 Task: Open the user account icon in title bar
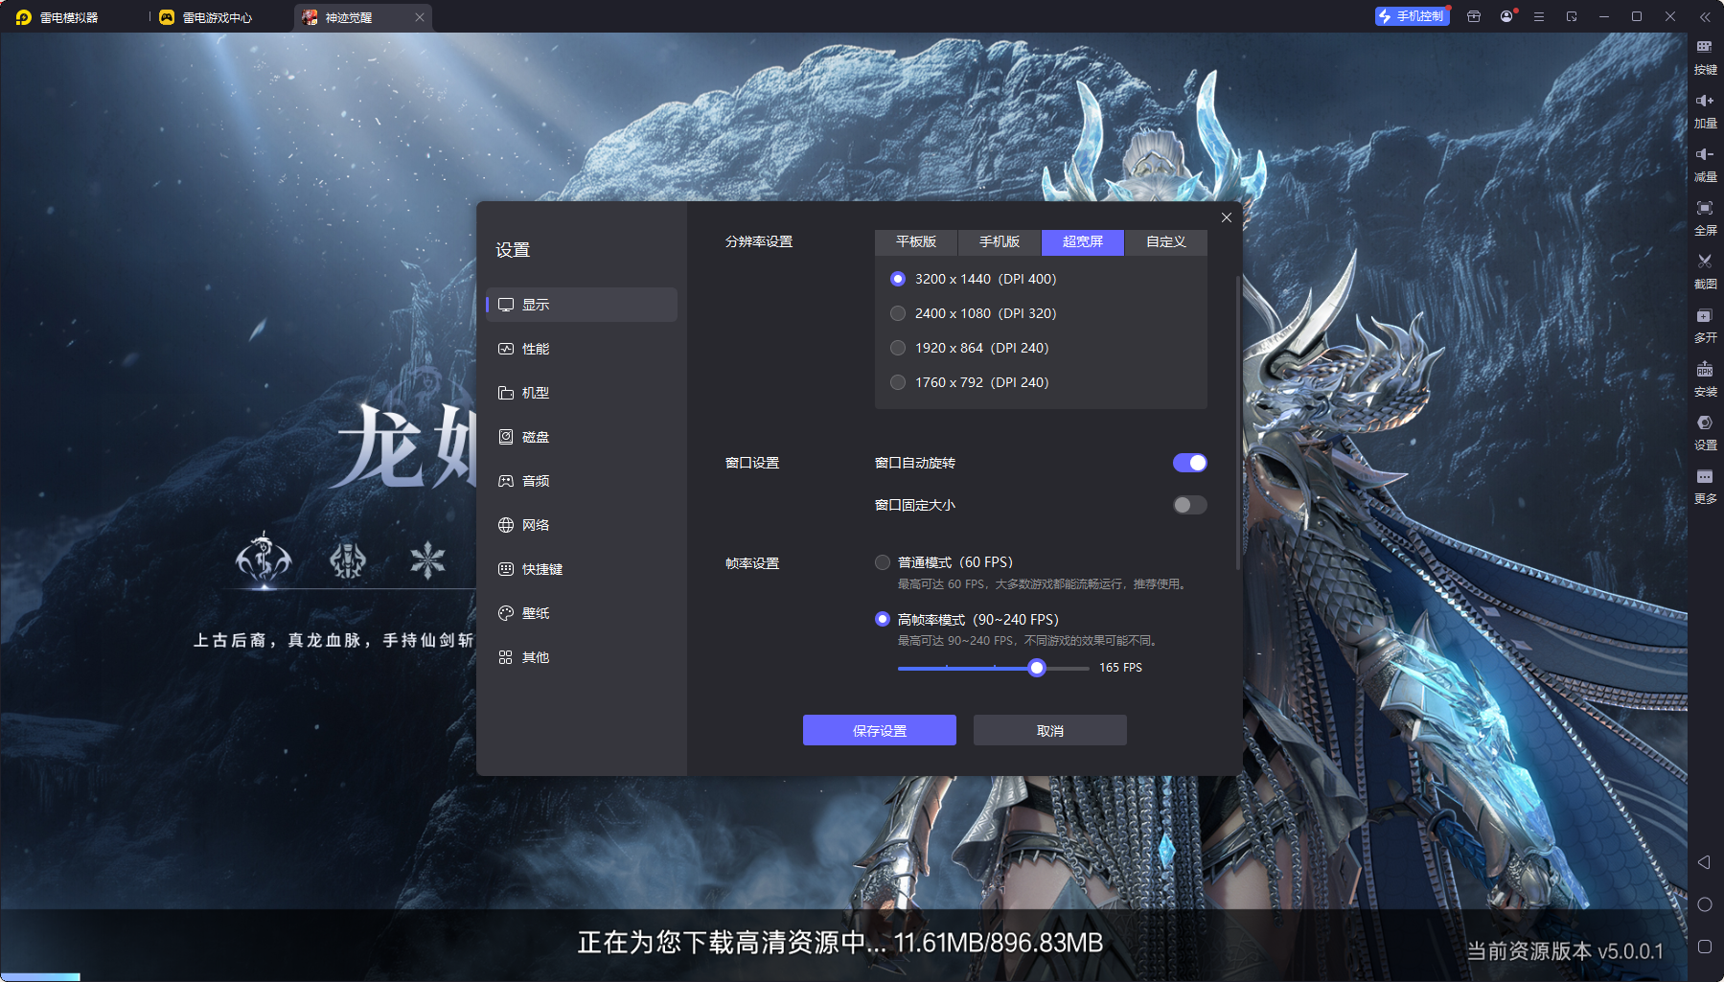point(1506,16)
